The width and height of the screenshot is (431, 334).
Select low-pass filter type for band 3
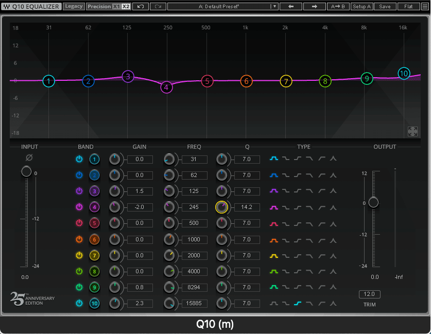tap(309, 191)
